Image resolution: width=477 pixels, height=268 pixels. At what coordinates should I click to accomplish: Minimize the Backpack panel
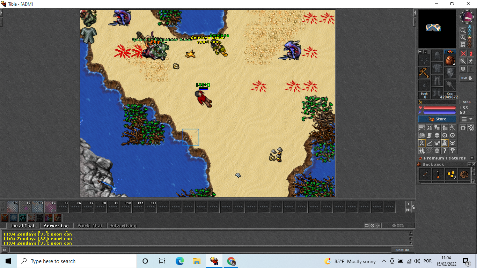point(470,164)
